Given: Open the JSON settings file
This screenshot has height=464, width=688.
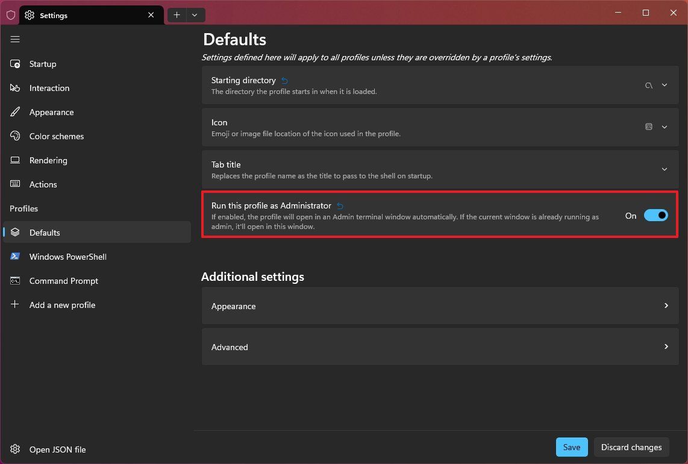Looking at the screenshot, I should [x=48, y=450].
